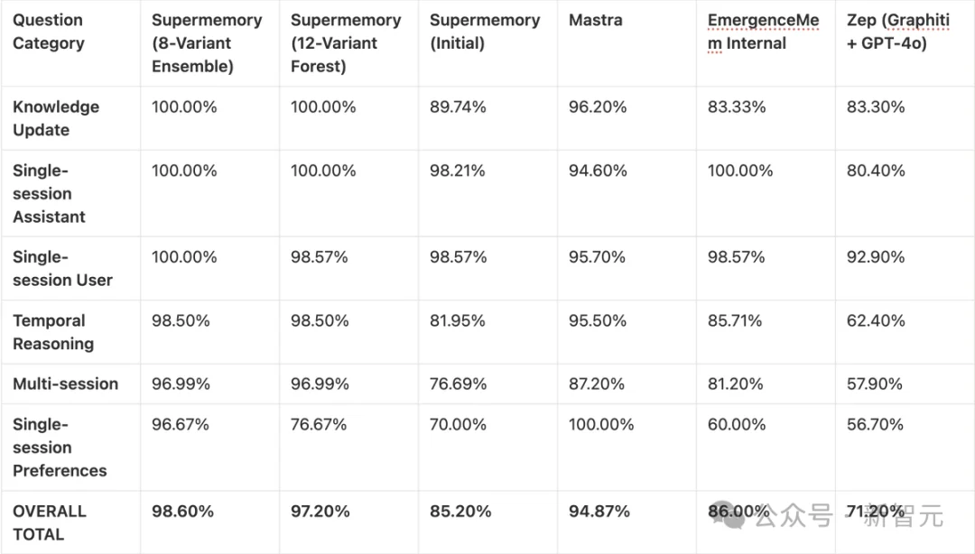This screenshot has width=975, height=554.
Task: Select the Knowledge Update row label
Action: coord(56,118)
